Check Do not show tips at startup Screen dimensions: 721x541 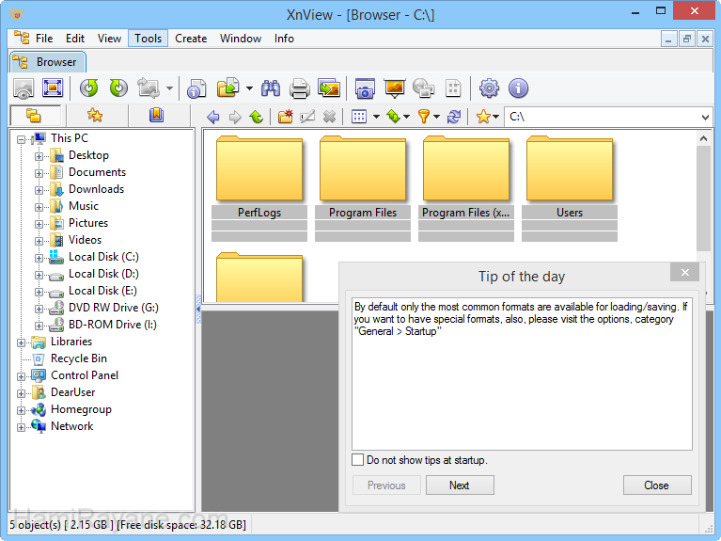pos(358,459)
